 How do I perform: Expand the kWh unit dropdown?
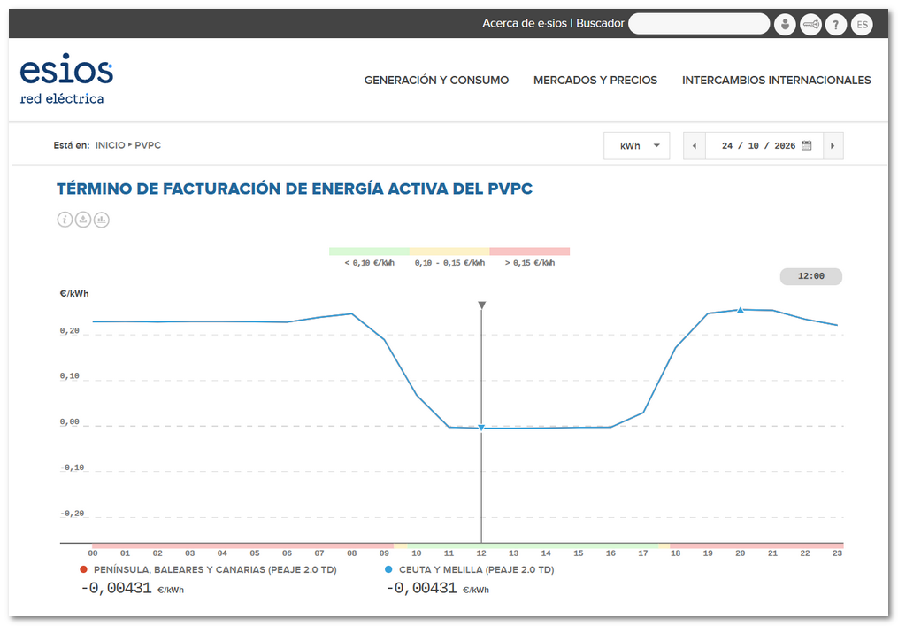click(x=636, y=145)
